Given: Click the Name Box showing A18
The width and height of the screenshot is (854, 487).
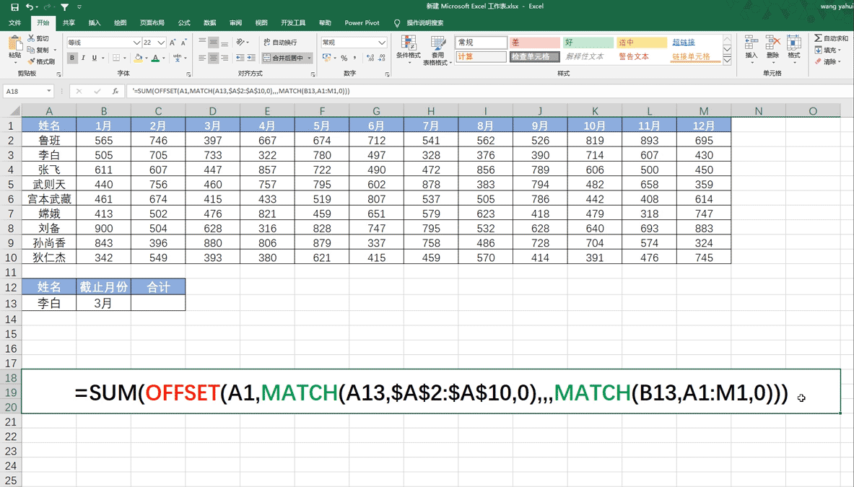Looking at the screenshot, I should click(23, 92).
